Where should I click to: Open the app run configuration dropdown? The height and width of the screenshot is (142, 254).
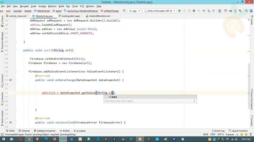(x=135, y=11)
